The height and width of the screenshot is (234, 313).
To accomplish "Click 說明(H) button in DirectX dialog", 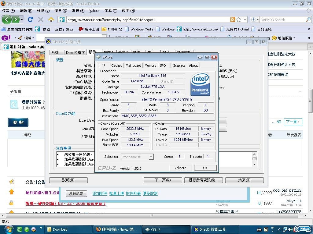I will 68,180.
